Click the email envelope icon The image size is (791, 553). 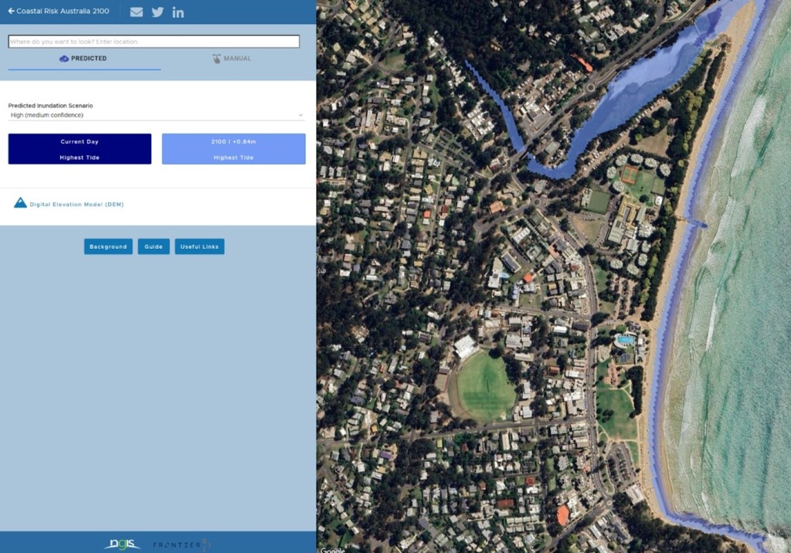click(137, 12)
